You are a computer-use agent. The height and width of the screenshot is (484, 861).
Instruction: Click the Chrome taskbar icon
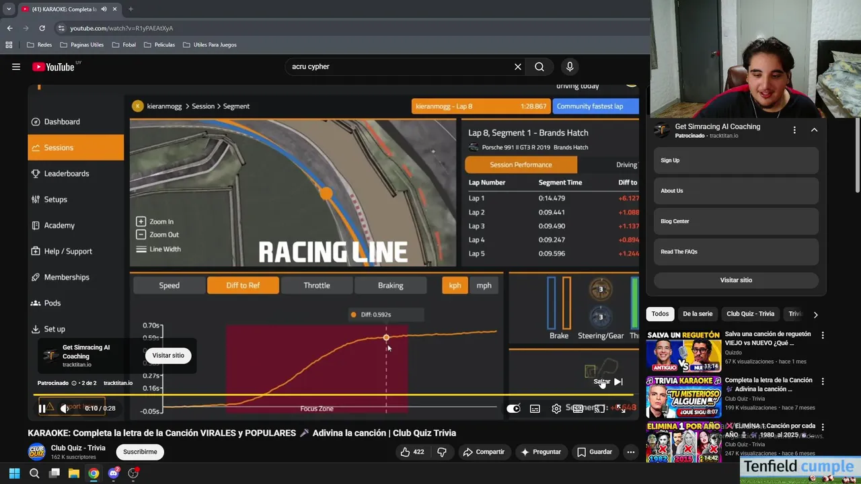[93, 473]
